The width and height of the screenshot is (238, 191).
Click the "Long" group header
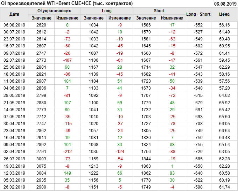106,11
